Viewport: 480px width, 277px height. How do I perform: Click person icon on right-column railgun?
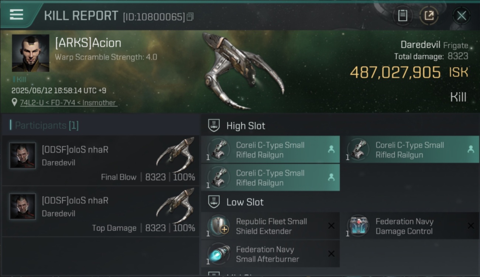click(470, 149)
